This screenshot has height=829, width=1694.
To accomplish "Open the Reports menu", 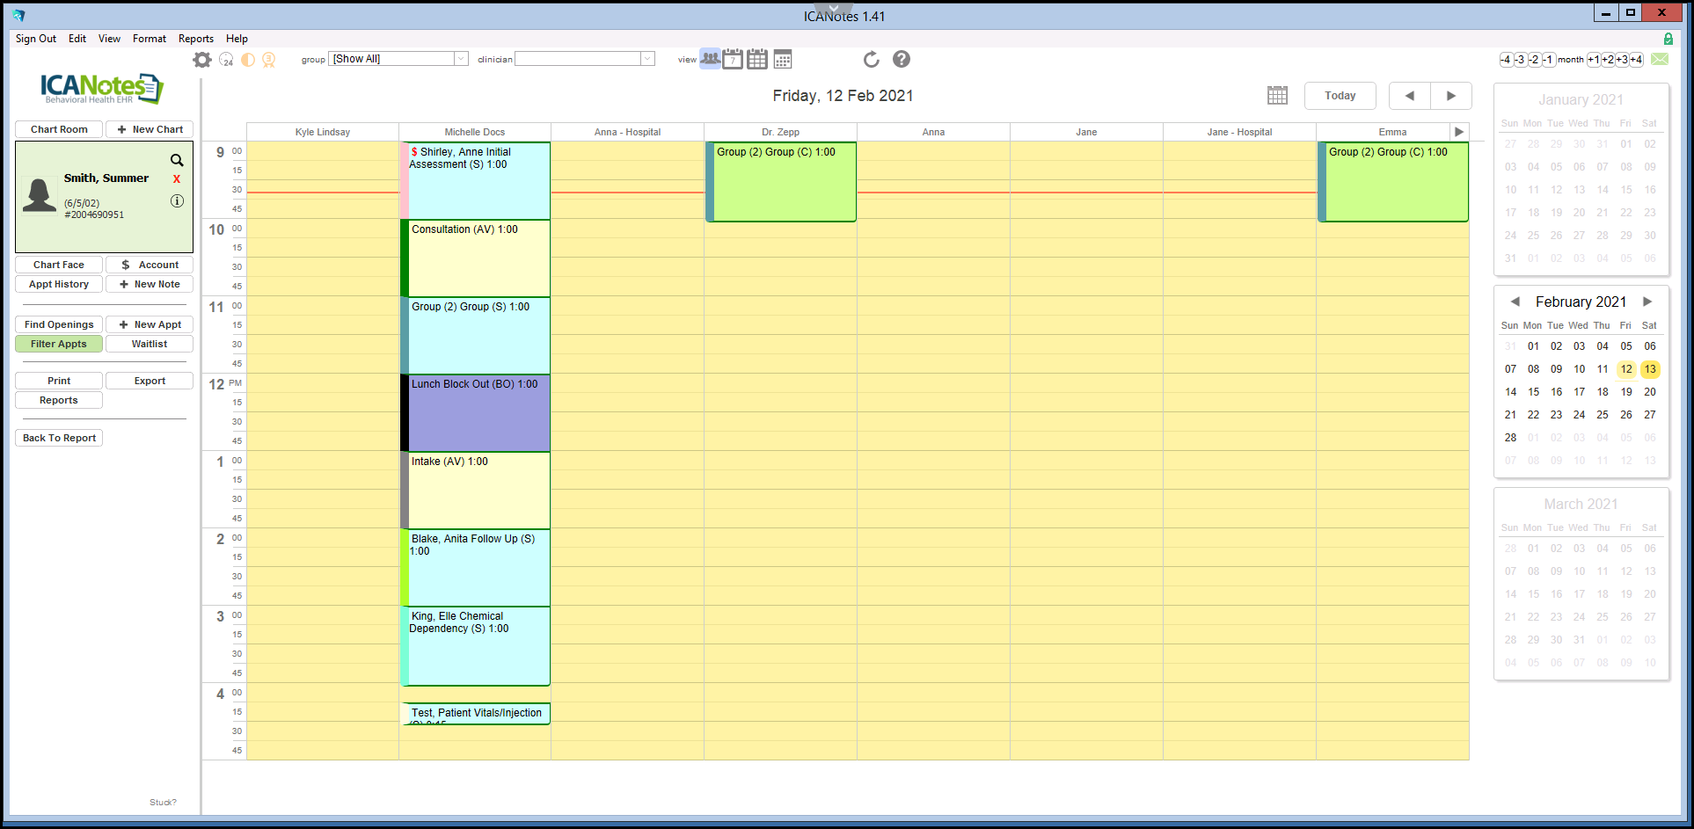I will (x=196, y=39).
